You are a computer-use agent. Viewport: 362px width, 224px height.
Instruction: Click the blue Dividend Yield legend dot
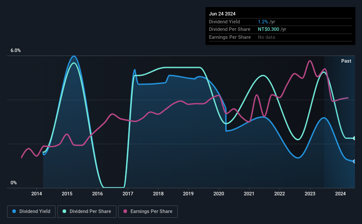(14, 211)
